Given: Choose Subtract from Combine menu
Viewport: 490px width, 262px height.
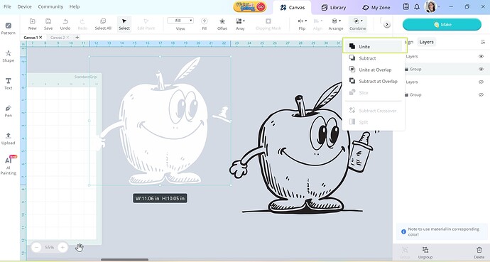Looking at the screenshot, I should (374, 58).
